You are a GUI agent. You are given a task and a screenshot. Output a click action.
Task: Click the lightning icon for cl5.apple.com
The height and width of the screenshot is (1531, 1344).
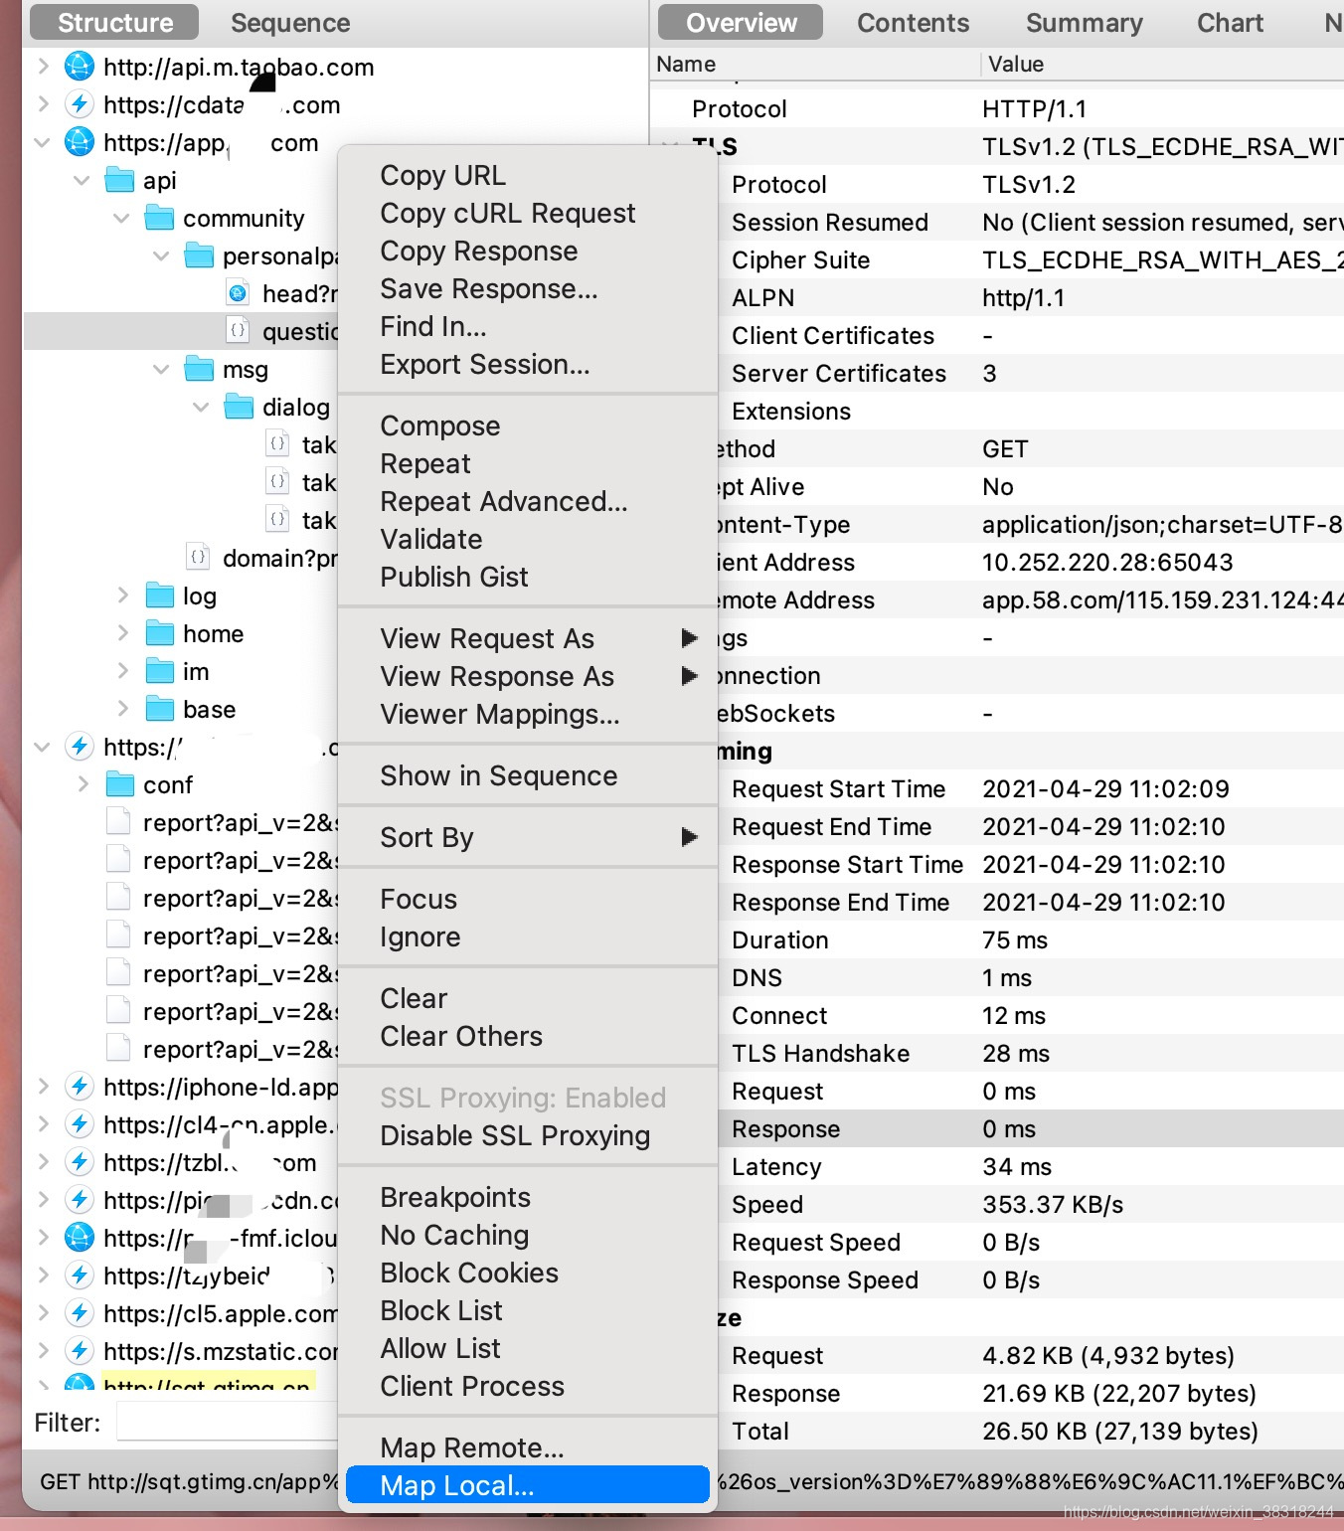[x=80, y=1313]
